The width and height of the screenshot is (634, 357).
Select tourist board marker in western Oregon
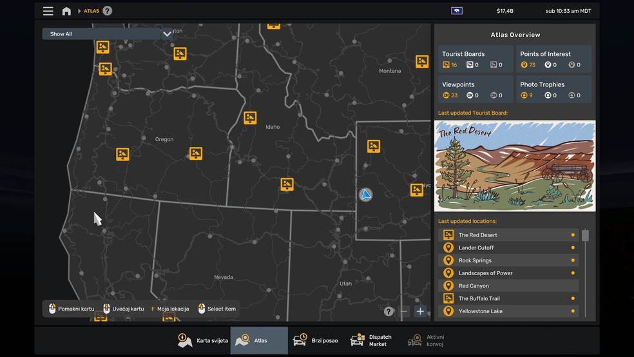coord(122,154)
